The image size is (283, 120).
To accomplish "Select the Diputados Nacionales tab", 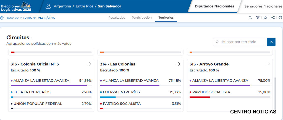I will [214, 6].
